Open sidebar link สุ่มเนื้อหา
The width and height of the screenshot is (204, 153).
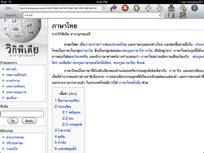[x=12, y=98]
